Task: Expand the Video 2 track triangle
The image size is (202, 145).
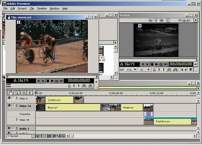Action: point(17,98)
